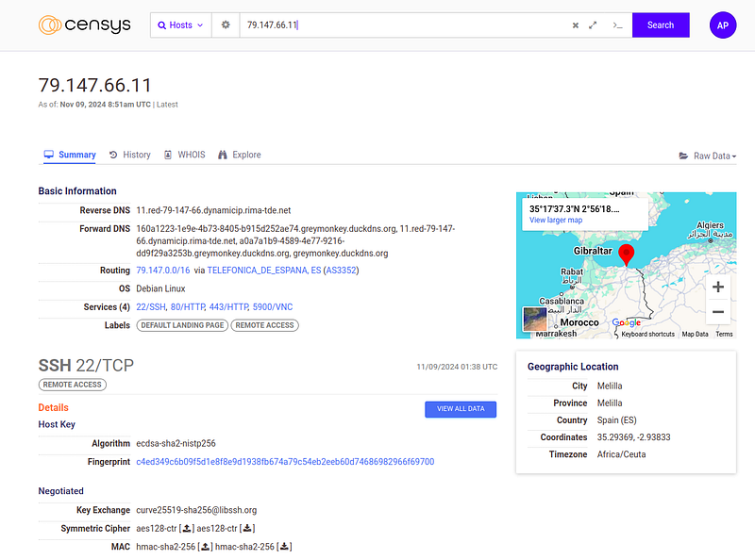Image resolution: width=755 pixels, height=559 pixels.
Task: Switch to the History tab
Action: point(130,155)
